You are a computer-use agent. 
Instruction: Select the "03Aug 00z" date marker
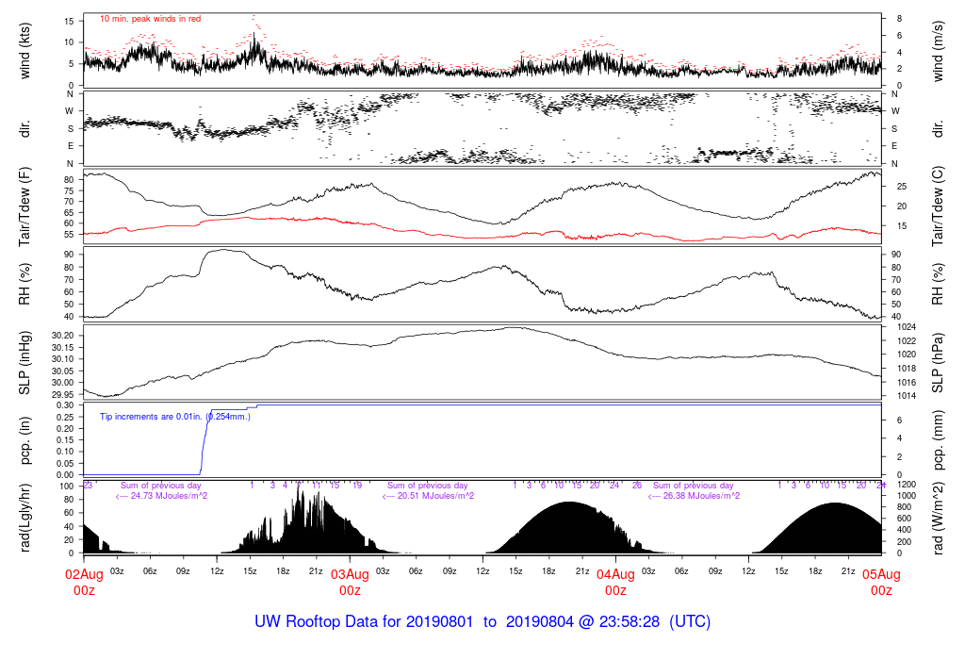(x=350, y=582)
